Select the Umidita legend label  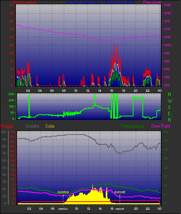(32, 126)
